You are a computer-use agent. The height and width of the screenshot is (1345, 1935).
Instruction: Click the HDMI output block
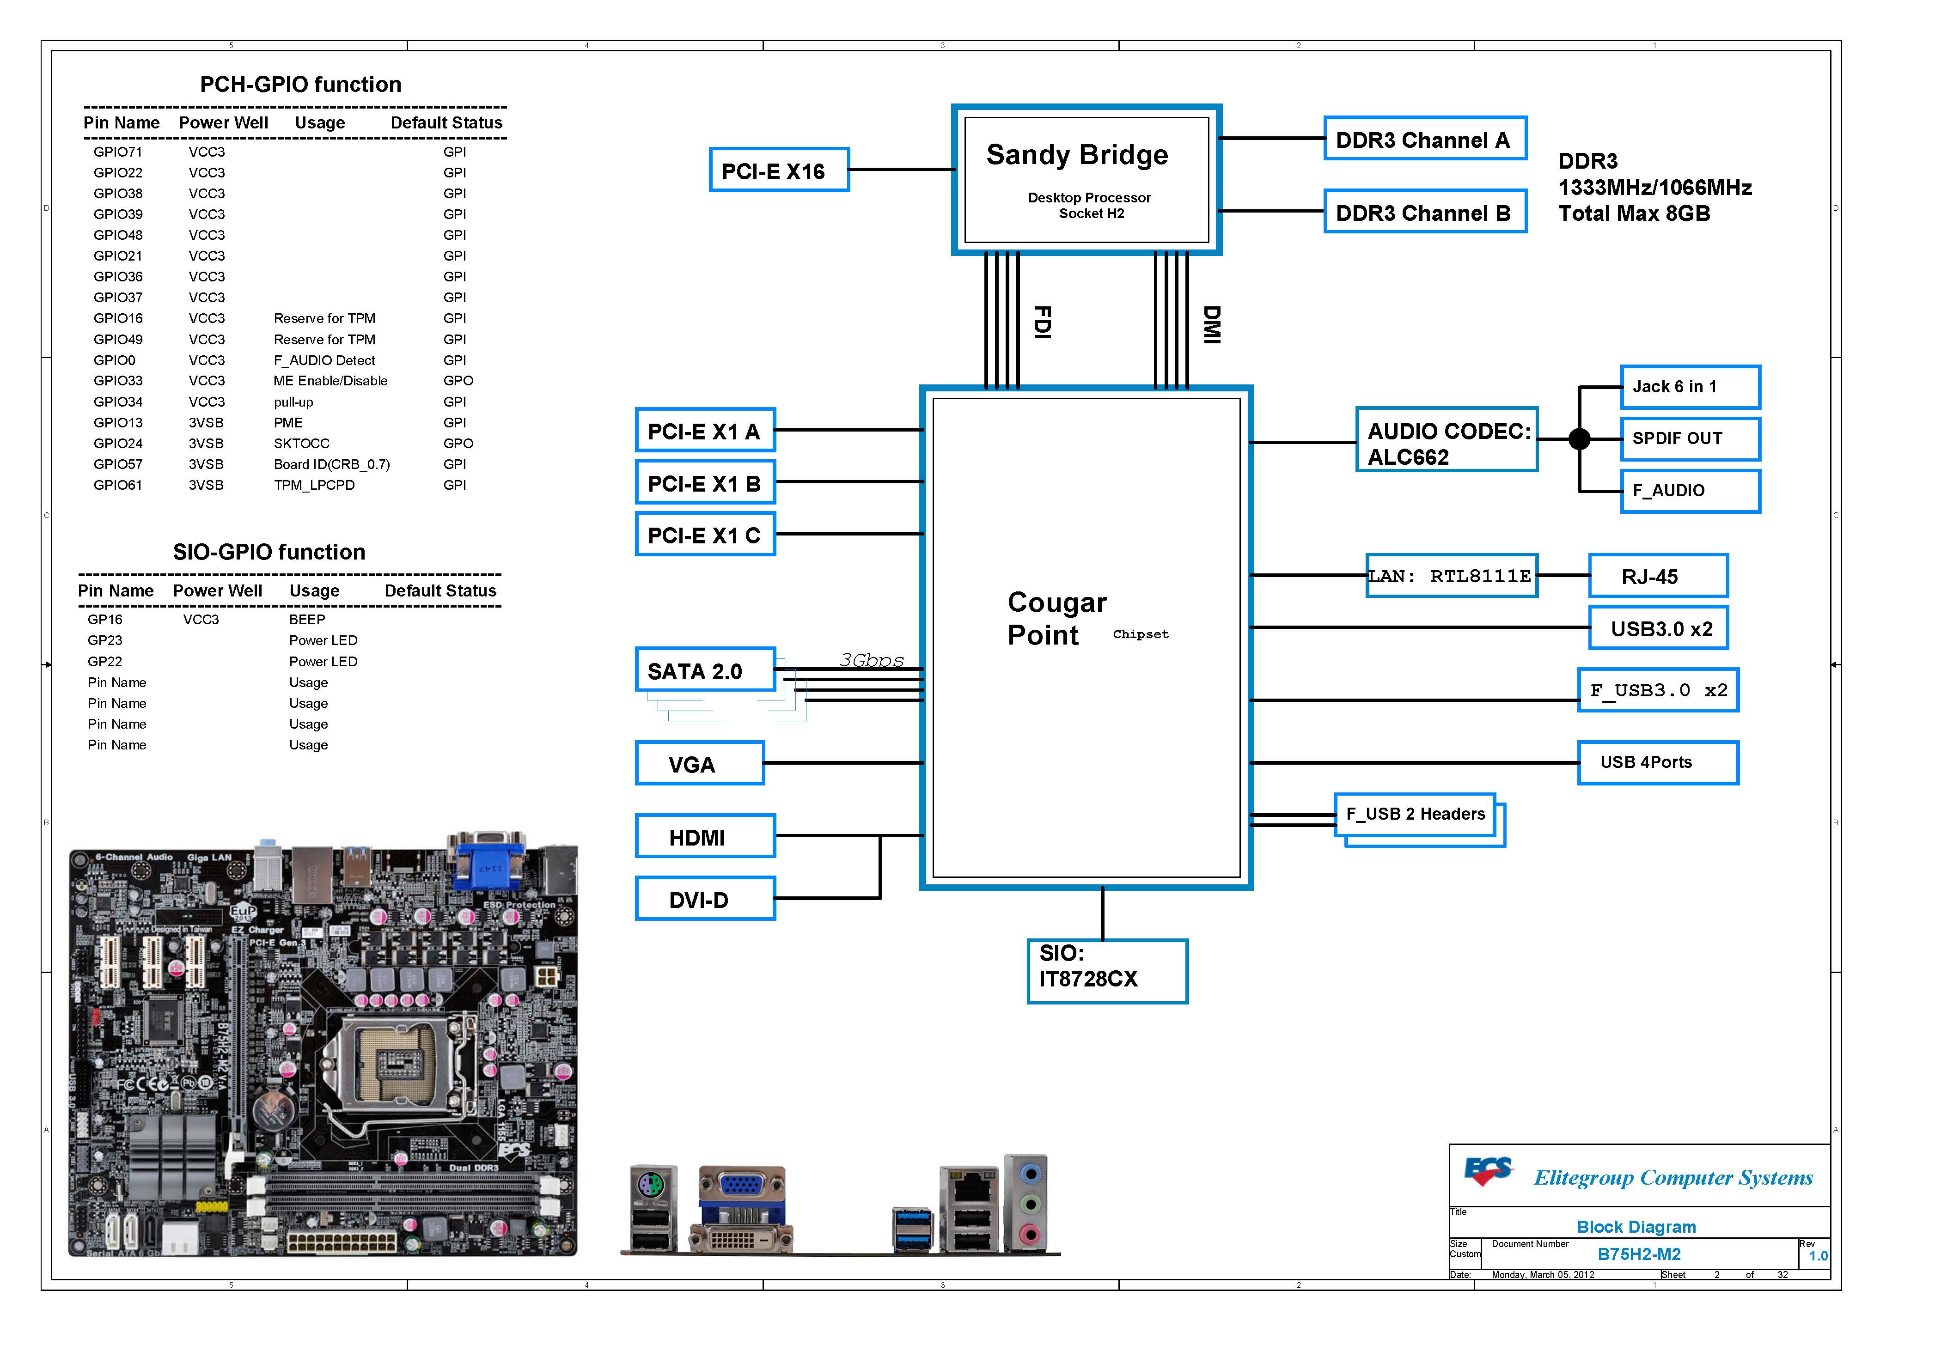(705, 836)
